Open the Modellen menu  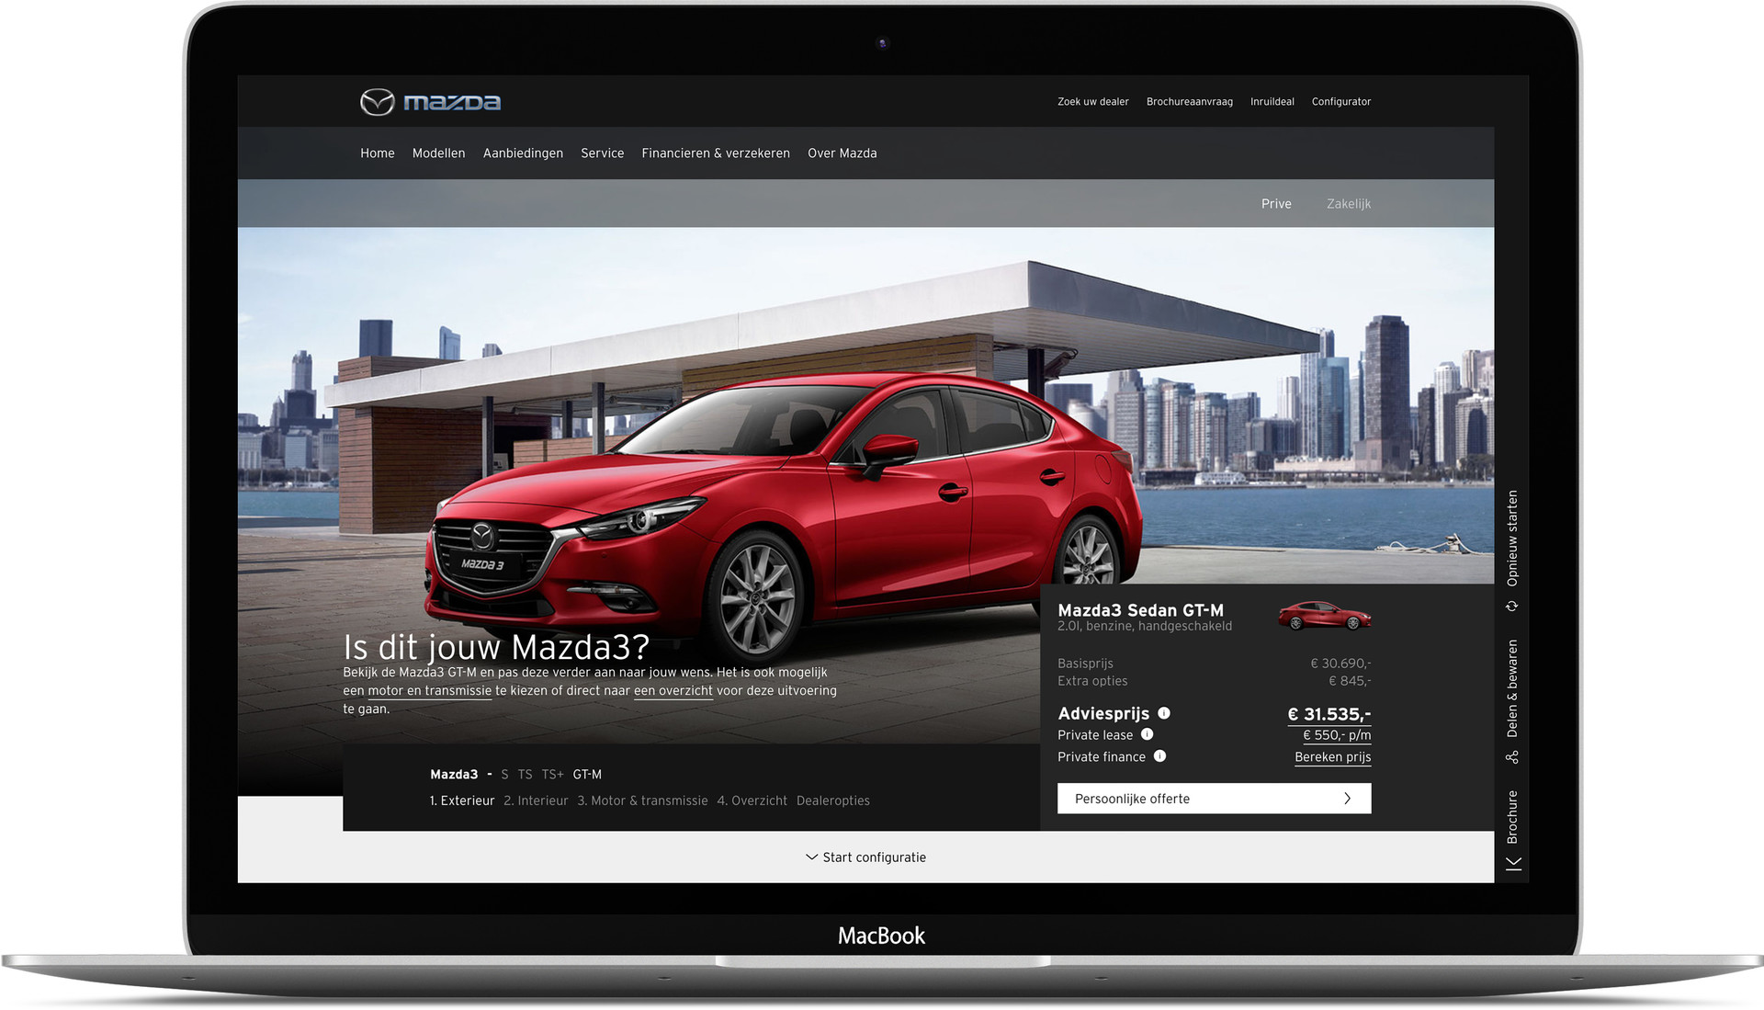(x=438, y=153)
